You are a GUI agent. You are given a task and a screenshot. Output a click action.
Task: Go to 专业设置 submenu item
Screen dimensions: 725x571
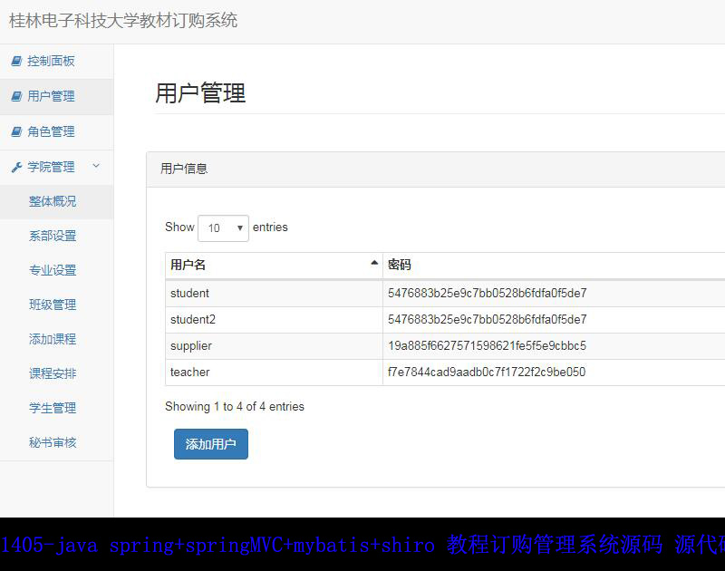(x=53, y=270)
